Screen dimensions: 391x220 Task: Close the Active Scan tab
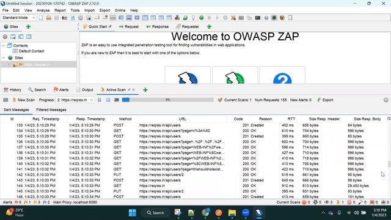(x=134, y=90)
